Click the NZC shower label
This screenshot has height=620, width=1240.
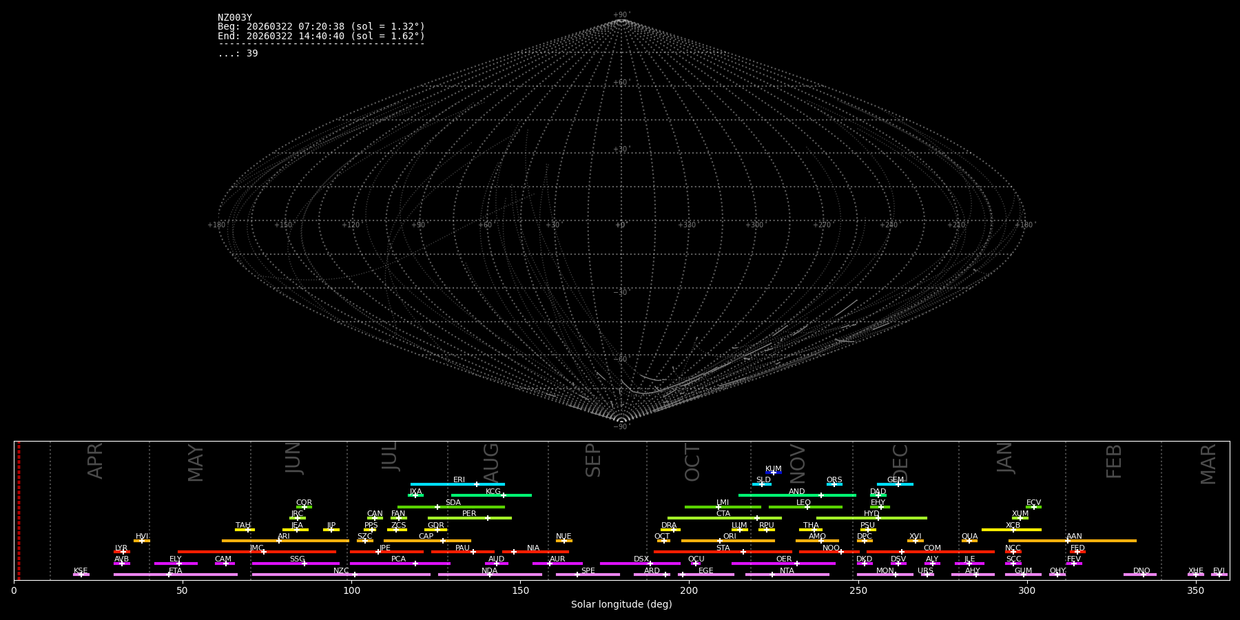click(x=341, y=571)
